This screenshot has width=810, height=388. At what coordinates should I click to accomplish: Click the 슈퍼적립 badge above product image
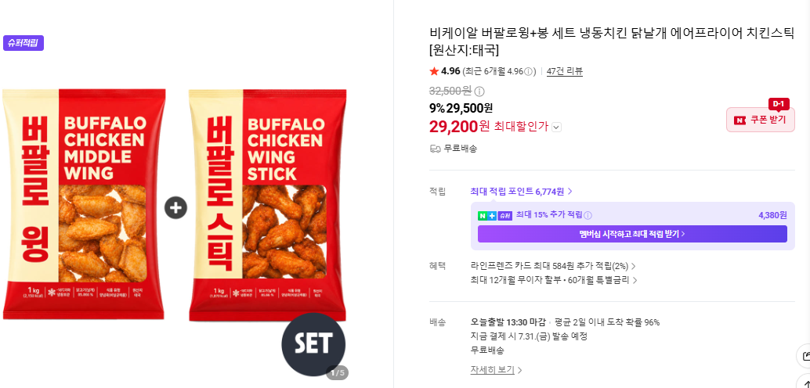[24, 43]
